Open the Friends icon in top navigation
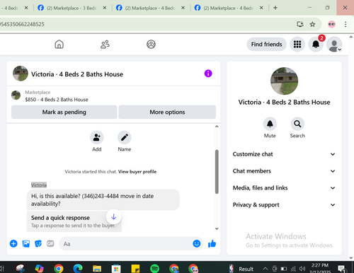 coord(105,44)
